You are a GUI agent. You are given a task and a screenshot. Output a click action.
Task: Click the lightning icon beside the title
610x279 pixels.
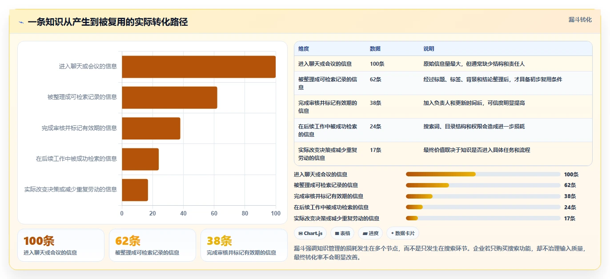[x=21, y=22]
